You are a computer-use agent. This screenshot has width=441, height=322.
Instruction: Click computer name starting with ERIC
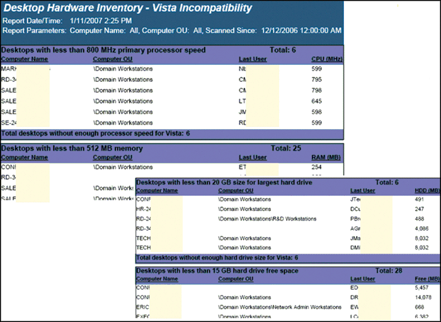pos(143,307)
